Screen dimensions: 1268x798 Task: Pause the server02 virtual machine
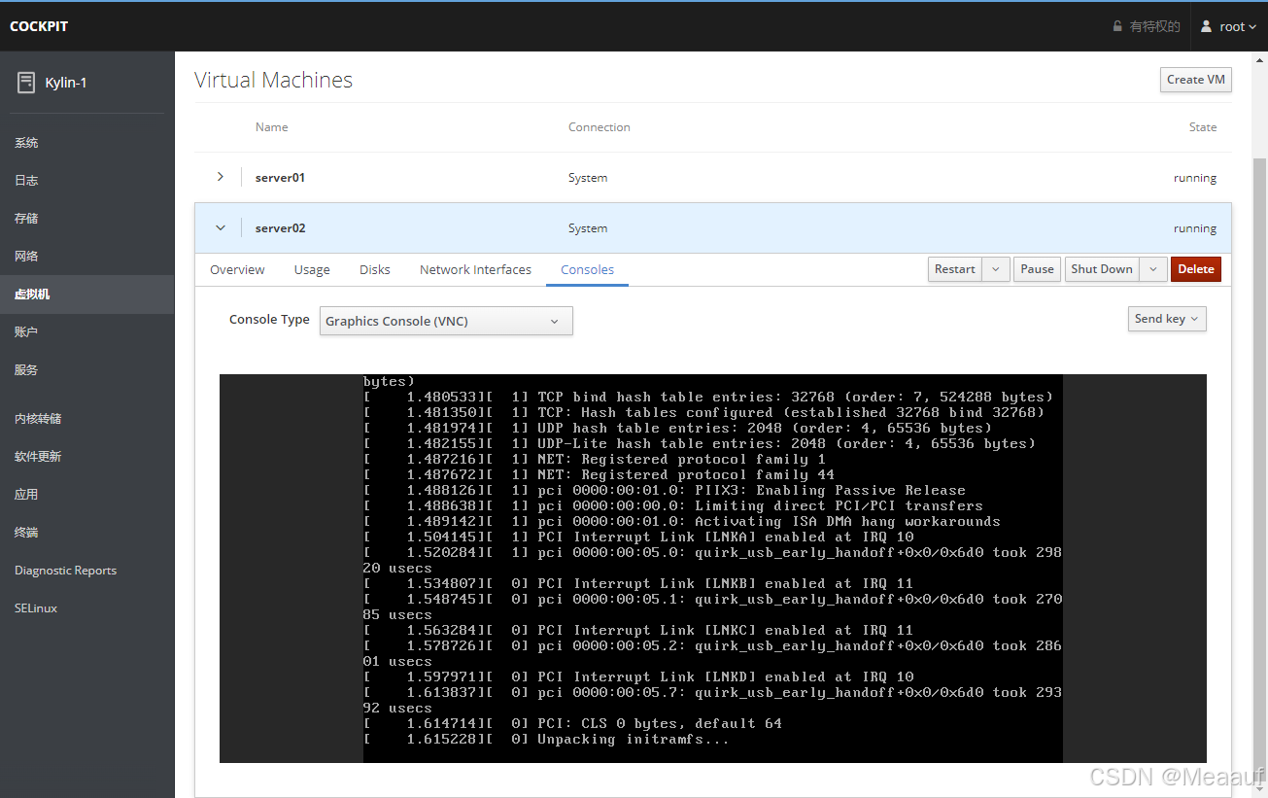coord(1037,269)
